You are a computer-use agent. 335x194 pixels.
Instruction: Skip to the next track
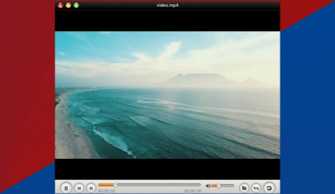pyautogui.click(x=91, y=188)
